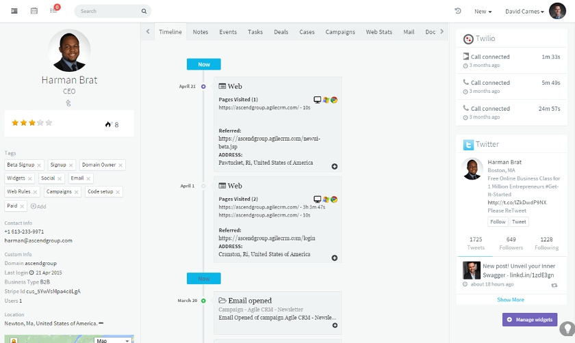This screenshot has height=343, width=575.
Task: Click the harman@ascendgroup.com email address
Action: 38,241
